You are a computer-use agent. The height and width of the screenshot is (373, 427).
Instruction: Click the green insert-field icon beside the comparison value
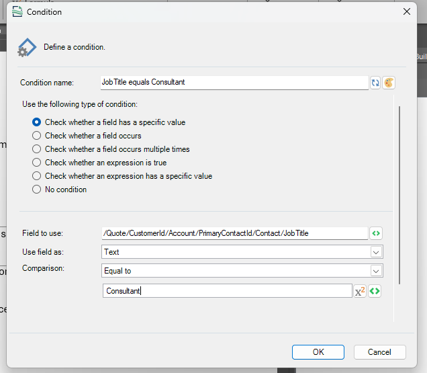pos(375,291)
